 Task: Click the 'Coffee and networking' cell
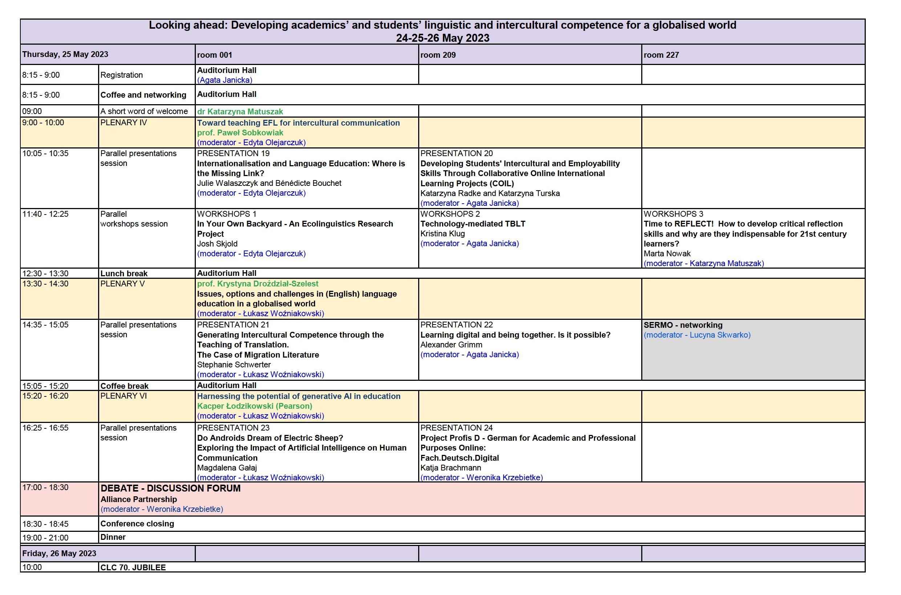click(x=146, y=95)
